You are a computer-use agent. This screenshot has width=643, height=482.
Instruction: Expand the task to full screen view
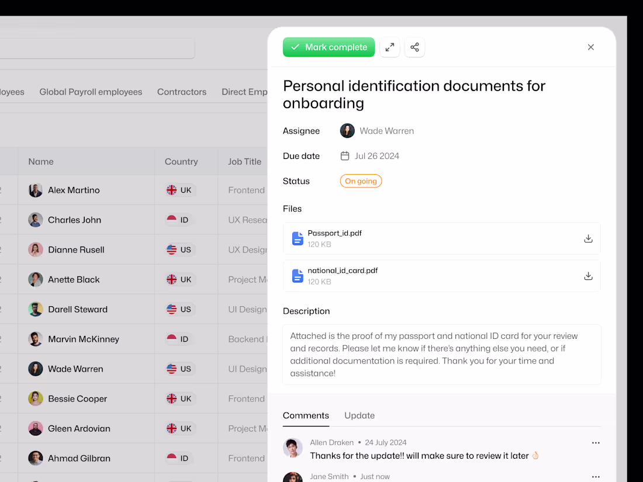click(x=390, y=47)
